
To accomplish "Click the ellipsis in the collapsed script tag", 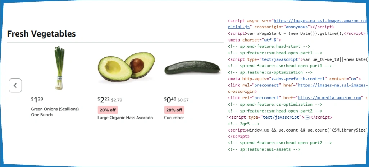I will [307, 118].
